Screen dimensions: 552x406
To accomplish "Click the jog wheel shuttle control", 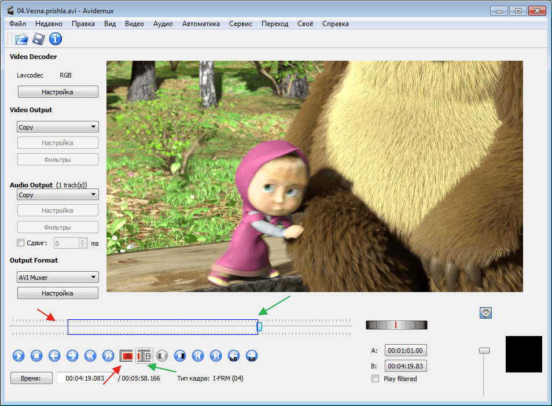I will click(x=396, y=324).
